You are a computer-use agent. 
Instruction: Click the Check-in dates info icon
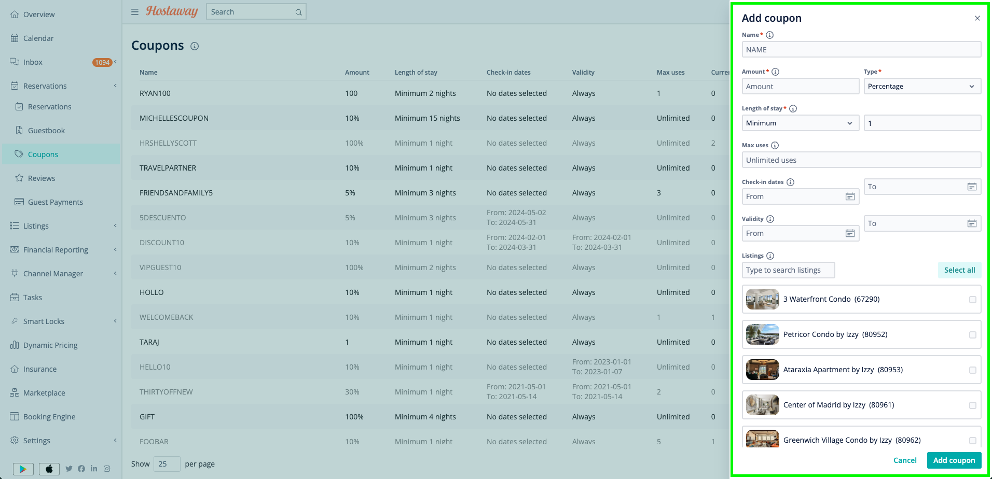[x=791, y=182]
